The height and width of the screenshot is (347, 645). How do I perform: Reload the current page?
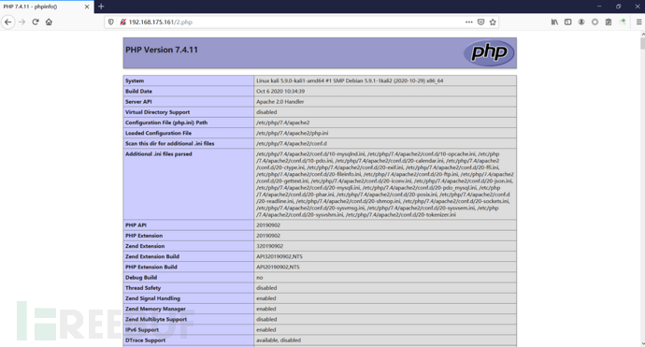point(36,22)
